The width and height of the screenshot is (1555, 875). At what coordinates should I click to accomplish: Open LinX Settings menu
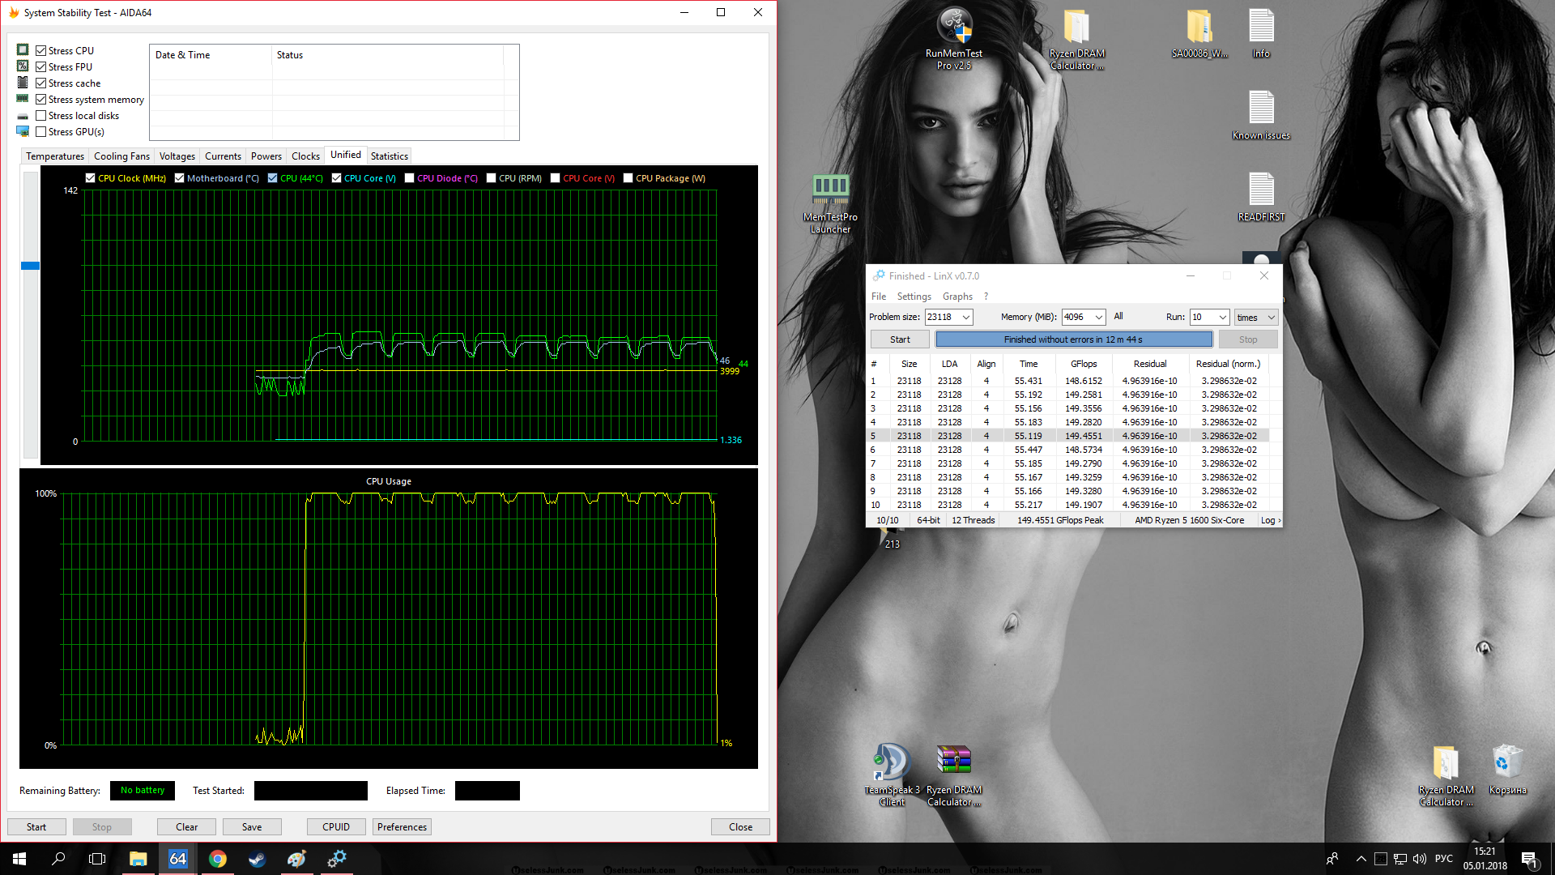coord(914,297)
